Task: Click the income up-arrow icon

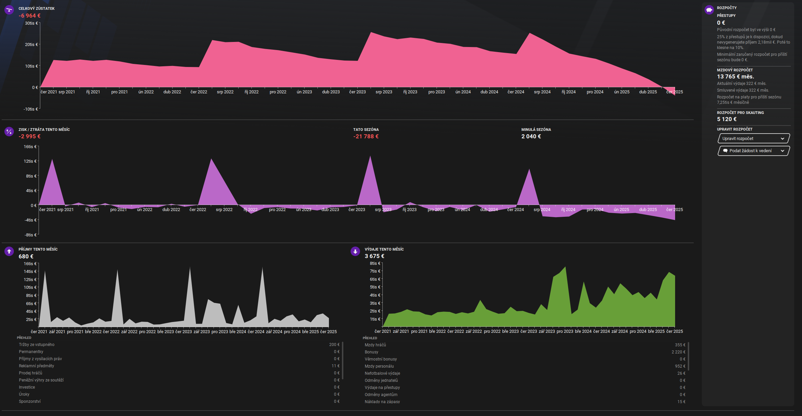Action: 9,251
